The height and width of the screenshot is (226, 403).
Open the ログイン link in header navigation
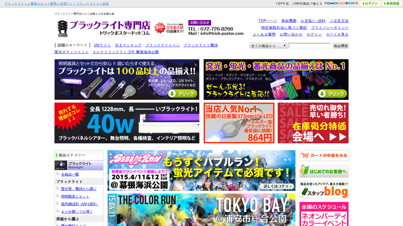pyautogui.click(x=314, y=34)
